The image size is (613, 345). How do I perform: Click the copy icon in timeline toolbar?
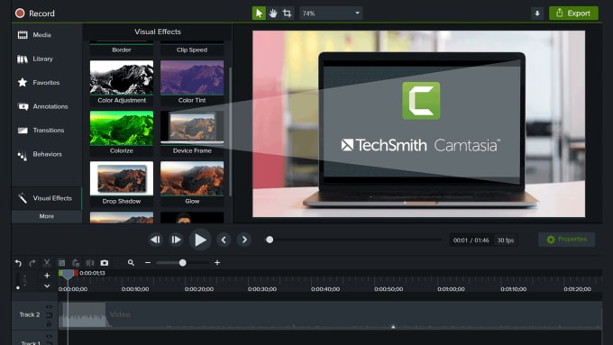(x=61, y=263)
